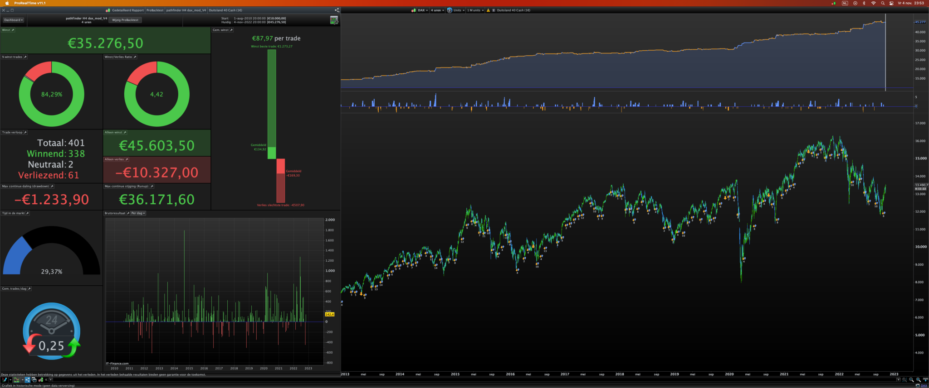Image resolution: width=929 pixels, height=388 pixels.
Task: Select the pathfinder H4 dax_mod_V4 tab
Action: click(186, 10)
